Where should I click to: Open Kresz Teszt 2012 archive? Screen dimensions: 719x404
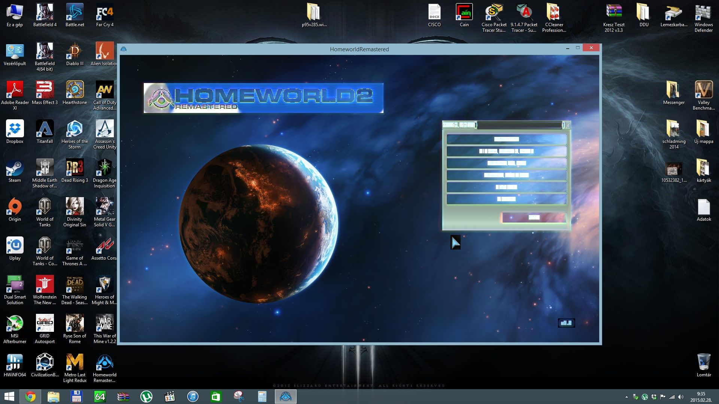[x=614, y=18]
